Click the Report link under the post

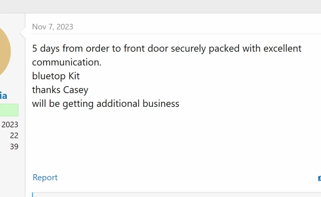point(45,178)
